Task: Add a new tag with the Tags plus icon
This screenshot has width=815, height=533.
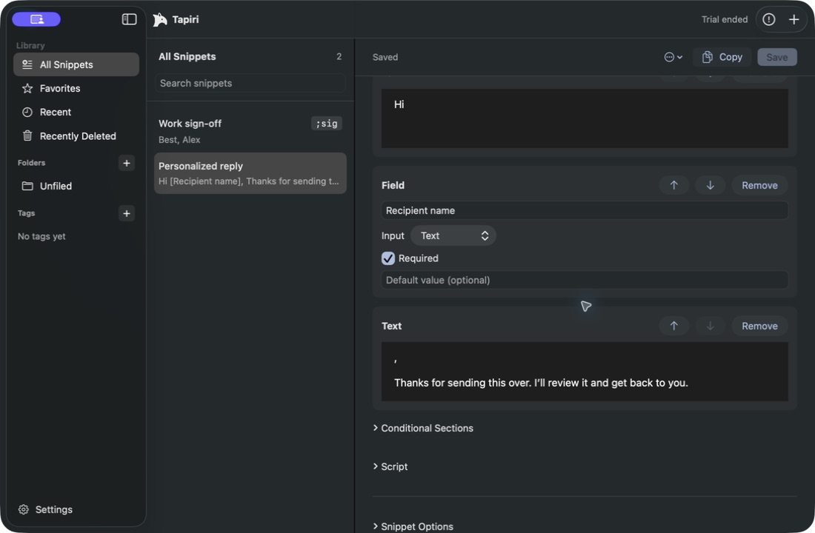Action: [x=126, y=213]
